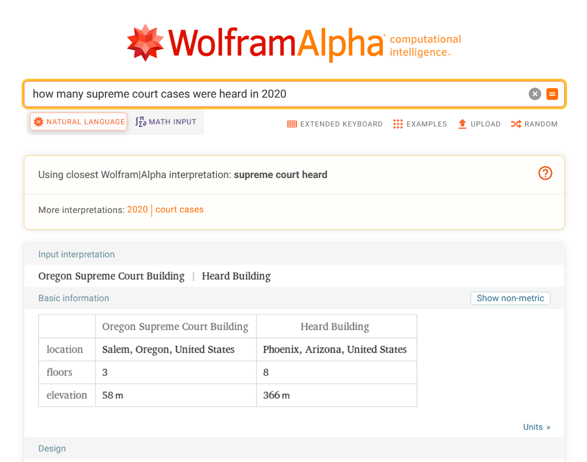Click the '366 m' elevation value
The height and width of the screenshot is (462, 587).
(276, 395)
